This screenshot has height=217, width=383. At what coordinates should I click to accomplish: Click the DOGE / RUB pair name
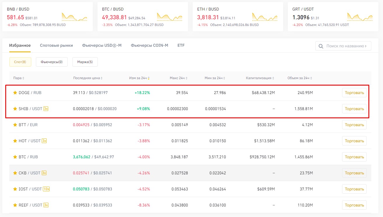tap(30, 93)
